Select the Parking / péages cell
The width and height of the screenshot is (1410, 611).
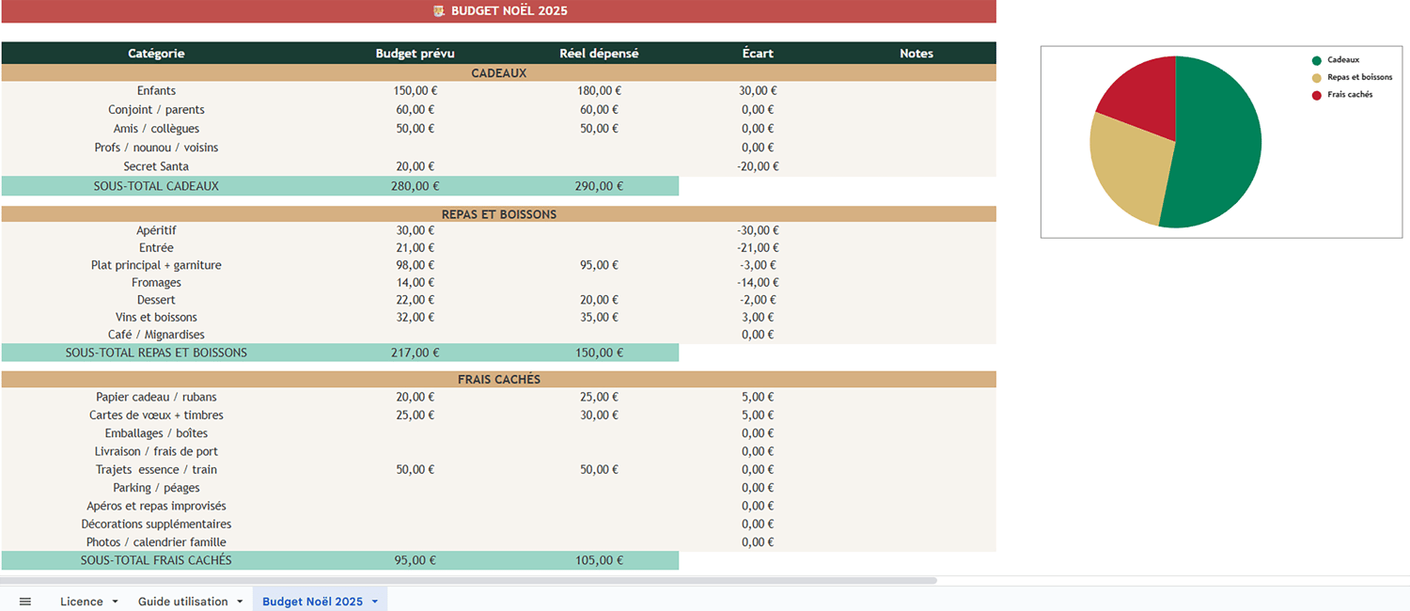tap(156, 488)
